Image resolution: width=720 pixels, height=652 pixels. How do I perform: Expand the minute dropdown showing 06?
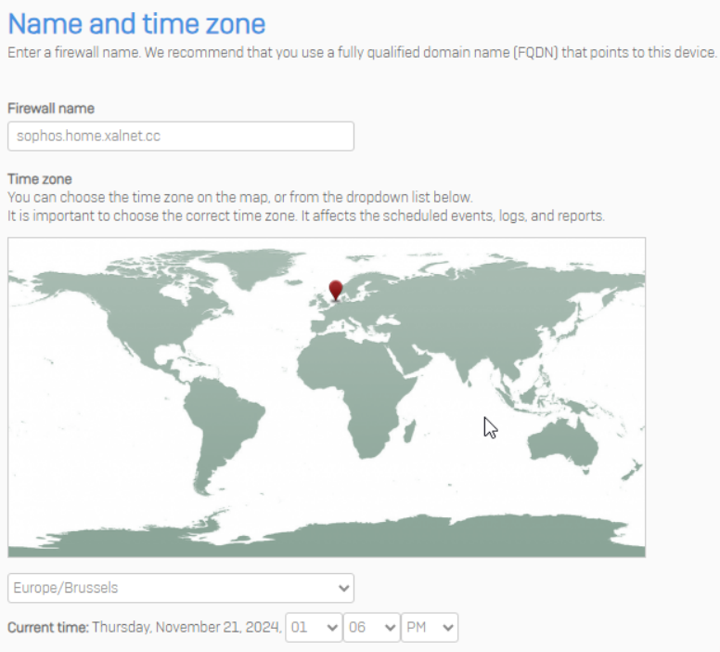click(371, 628)
